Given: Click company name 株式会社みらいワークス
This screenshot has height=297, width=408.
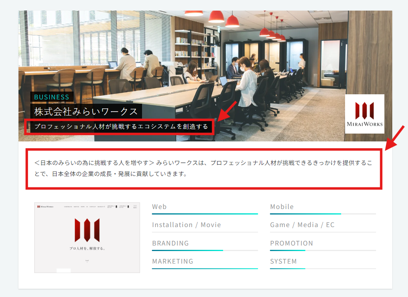Looking at the screenshot, I should point(86,112).
